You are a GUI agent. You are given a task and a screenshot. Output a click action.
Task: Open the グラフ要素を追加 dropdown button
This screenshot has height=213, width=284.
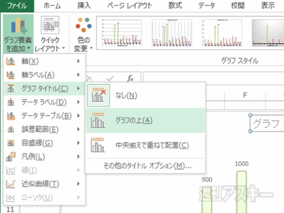pyautogui.click(x=18, y=34)
